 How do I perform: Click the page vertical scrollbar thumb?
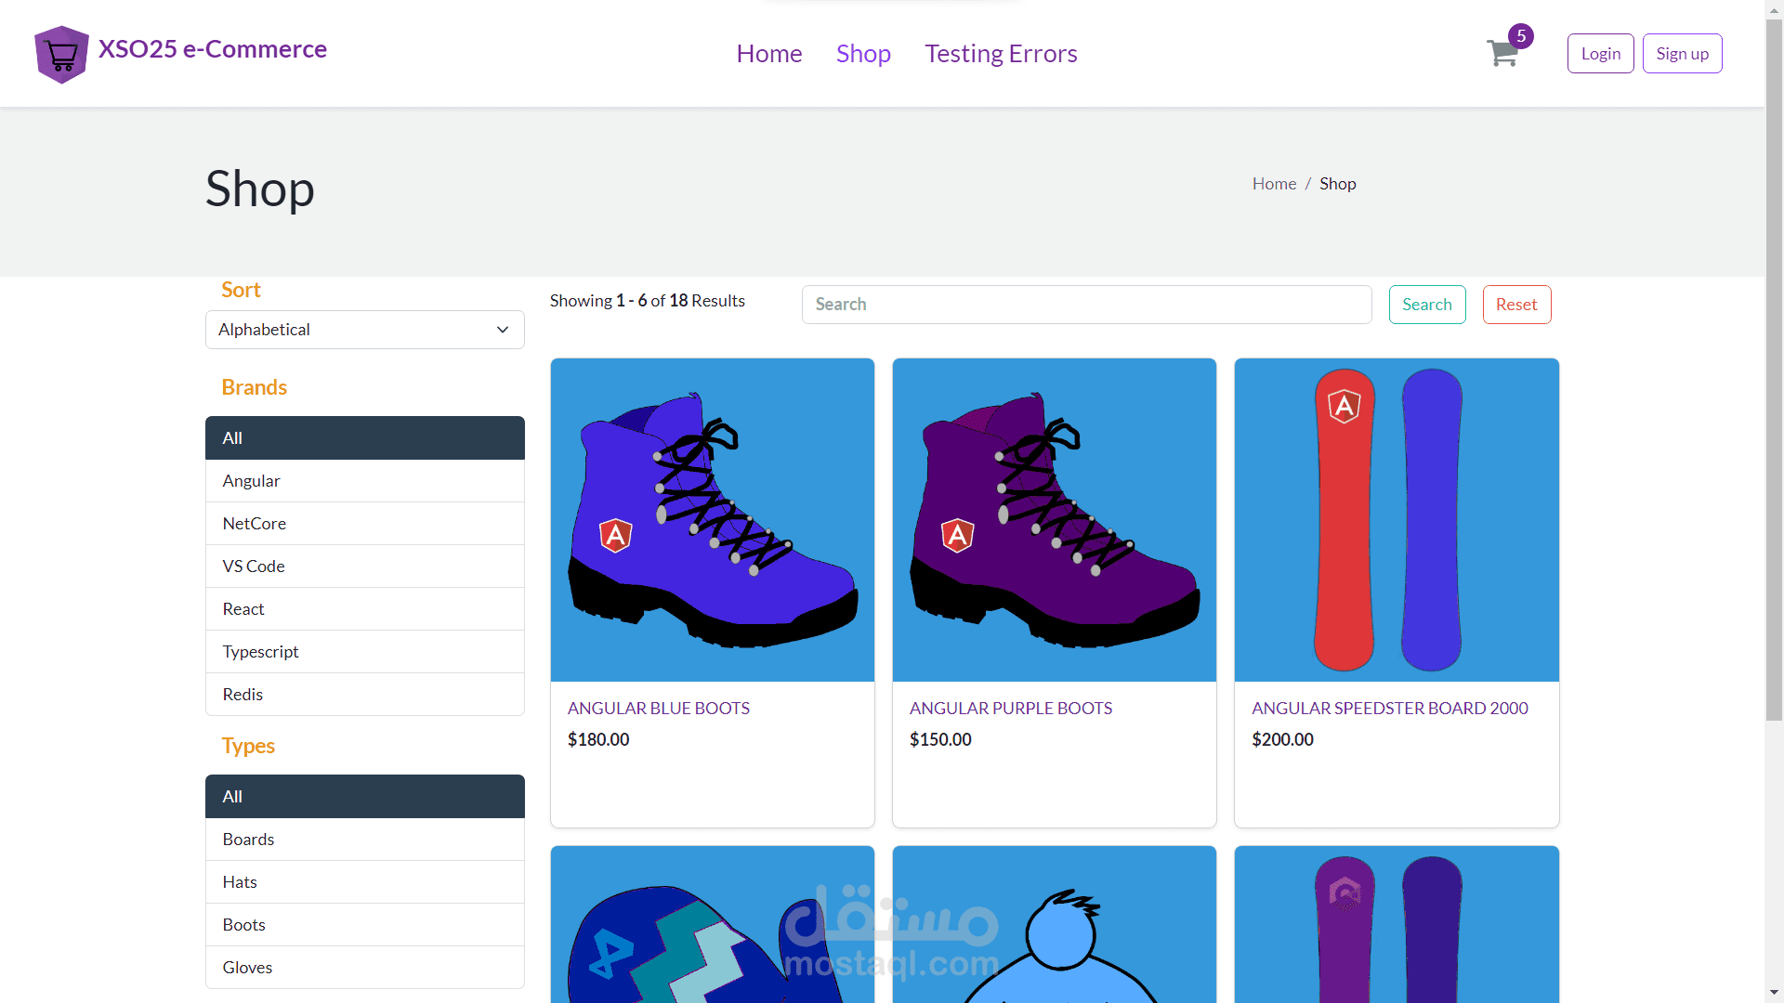[x=1774, y=371]
